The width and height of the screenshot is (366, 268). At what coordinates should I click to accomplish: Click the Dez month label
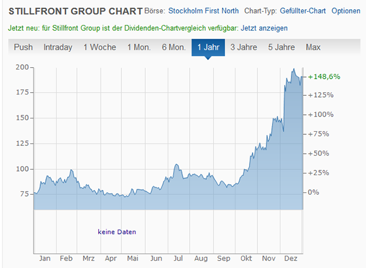(291, 258)
